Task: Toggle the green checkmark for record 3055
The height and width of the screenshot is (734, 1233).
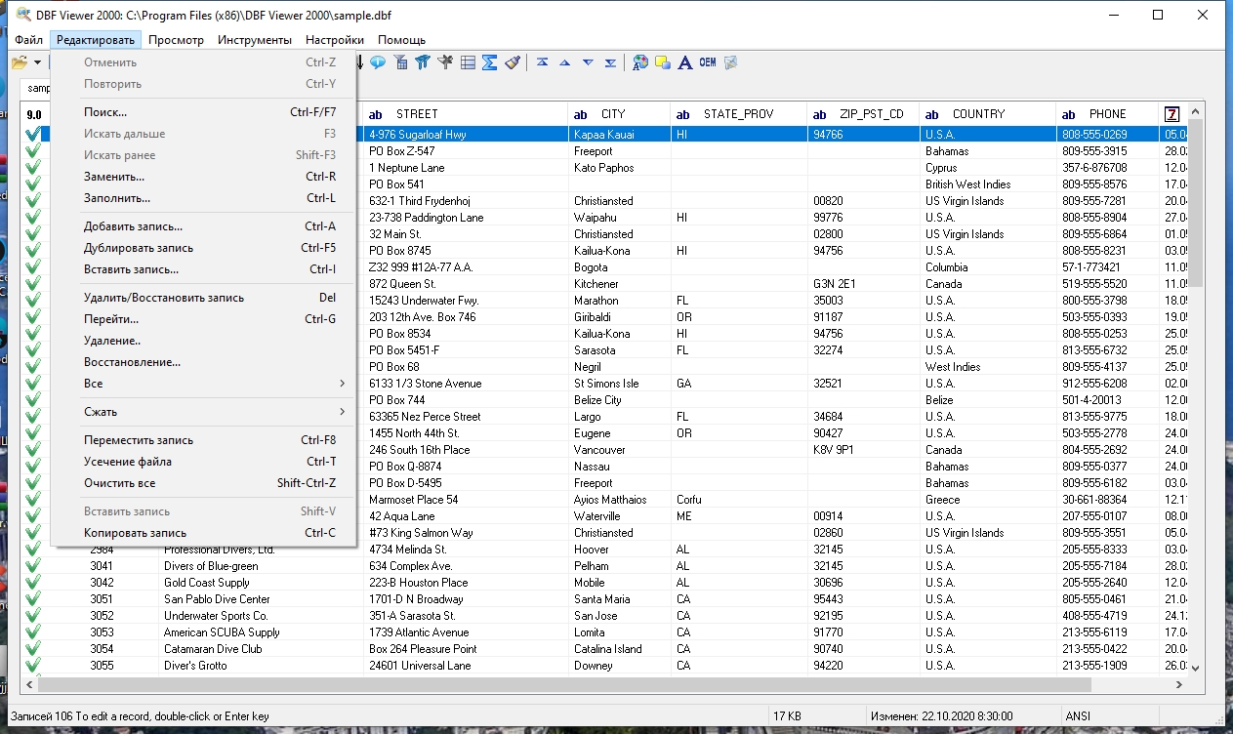Action: [x=33, y=666]
